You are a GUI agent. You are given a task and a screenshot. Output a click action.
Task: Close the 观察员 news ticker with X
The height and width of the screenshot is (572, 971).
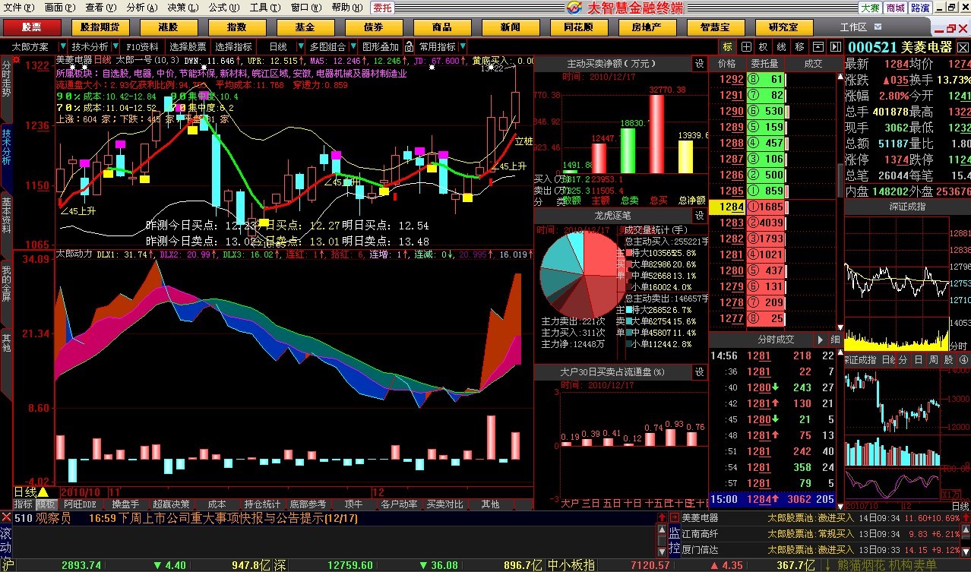click(6, 518)
